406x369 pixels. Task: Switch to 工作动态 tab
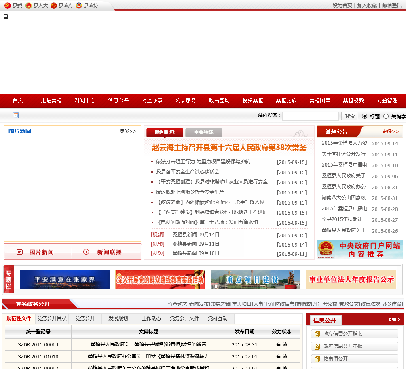click(x=151, y=318)
